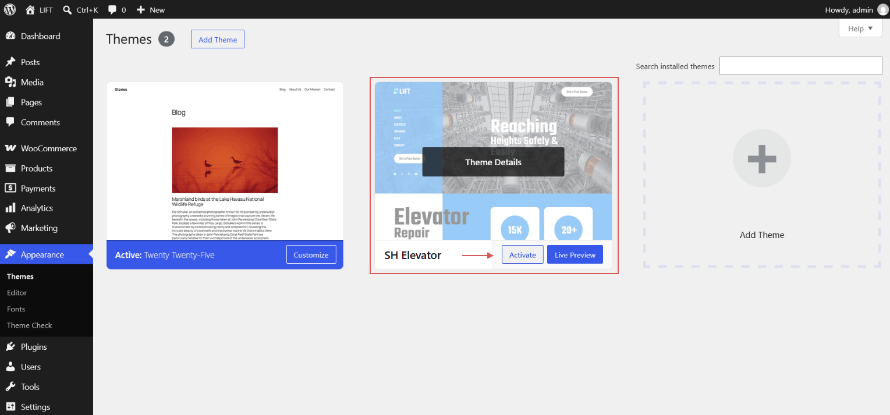Click the Themes count badge showing 2
Image resolution: width=890 pixels, height=415 pixels.
[166, 40]
